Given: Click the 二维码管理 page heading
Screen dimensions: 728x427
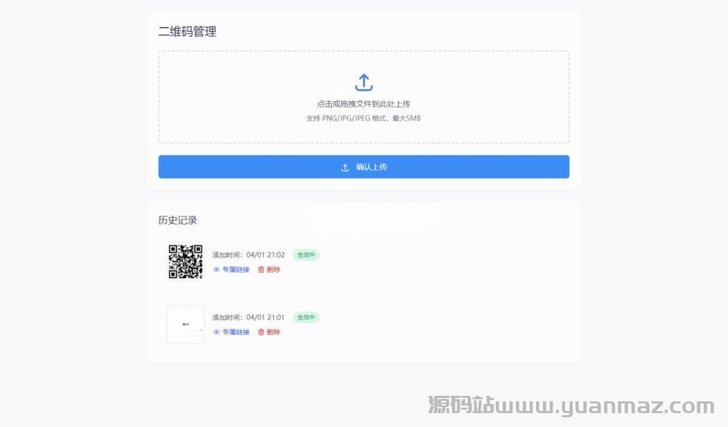Looking at the screenshot, I should (x=188, y=32).
